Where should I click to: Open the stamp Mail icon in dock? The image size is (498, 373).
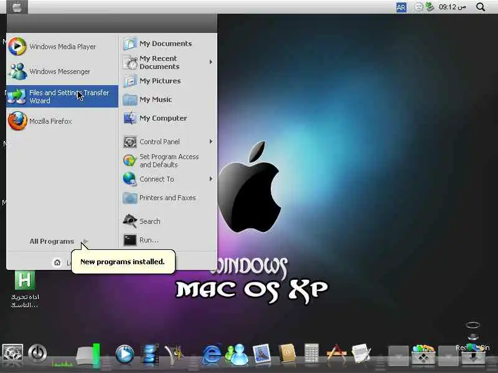click(x=261, y=354)
